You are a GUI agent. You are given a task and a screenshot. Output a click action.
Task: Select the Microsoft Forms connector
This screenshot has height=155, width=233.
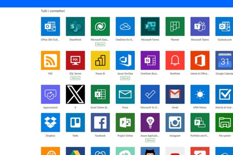coord(150,26)
